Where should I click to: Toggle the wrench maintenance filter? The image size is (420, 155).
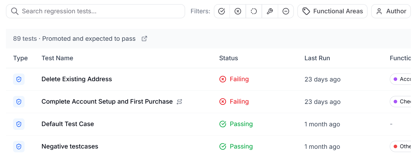[x=270, y=11]
